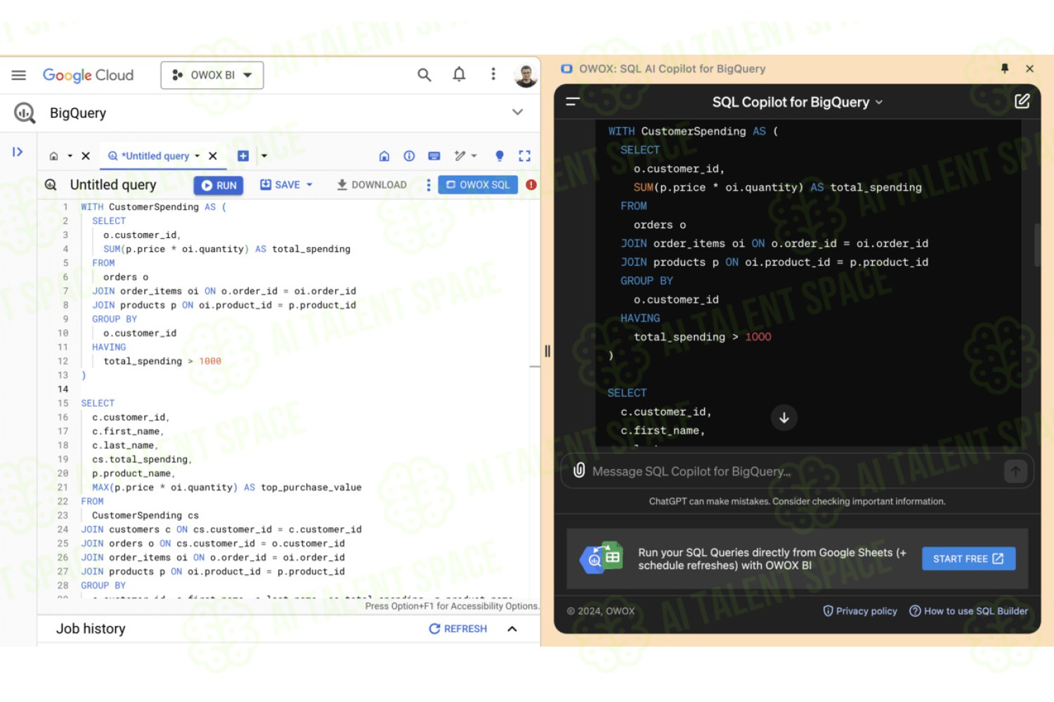
Task: Start a new chat with compose icon
Action: coord(1022,101)
